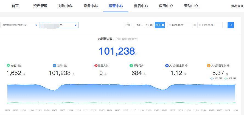This screenshot has height=115, width=244.
Task: Open the company name dropdown
Action: (x=19, y=25)
